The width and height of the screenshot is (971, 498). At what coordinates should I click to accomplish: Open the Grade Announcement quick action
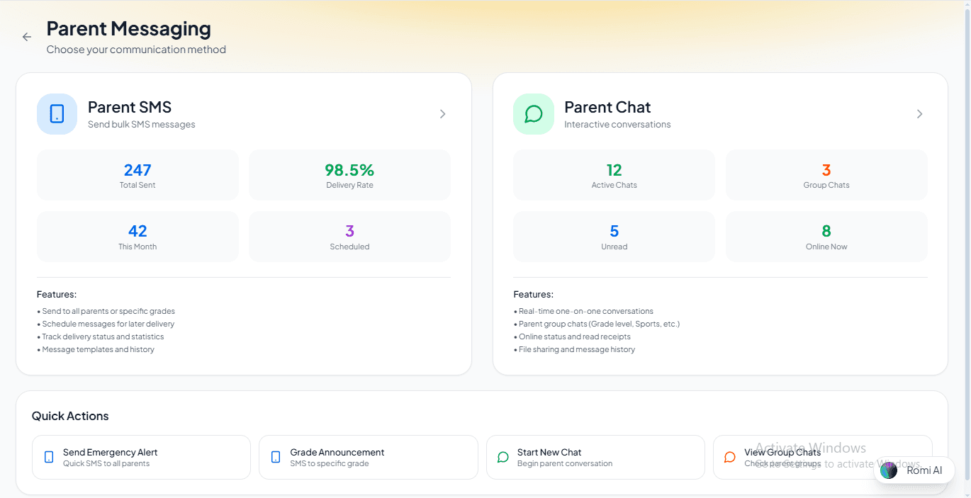(x=368, y=458)
